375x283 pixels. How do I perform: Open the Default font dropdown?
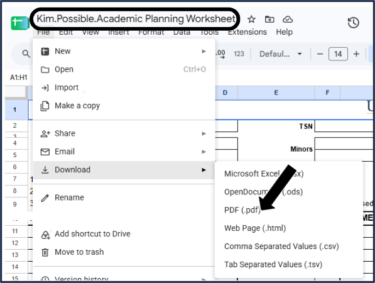coord(281,54)
